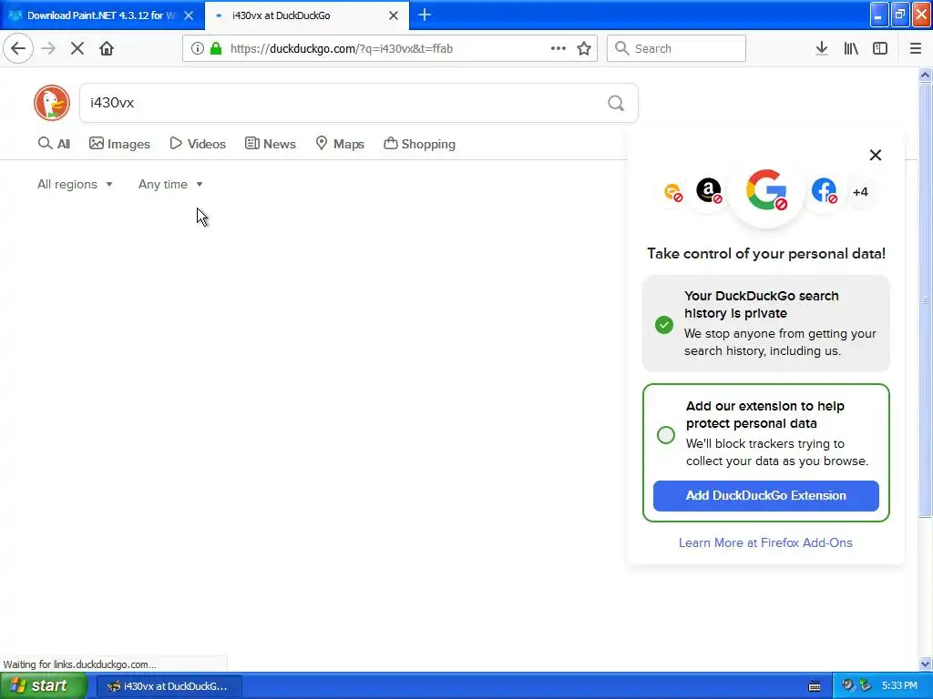The height and width of the screenshot is (699, 933).
Task: Switch to Maps results
Action: (x=339, y=144)
